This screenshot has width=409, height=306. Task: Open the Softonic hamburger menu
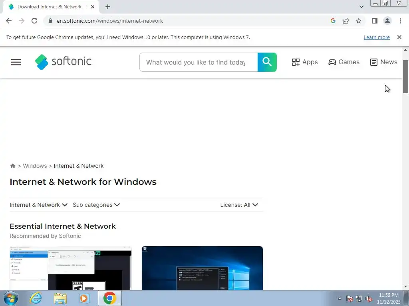(16, 62)
